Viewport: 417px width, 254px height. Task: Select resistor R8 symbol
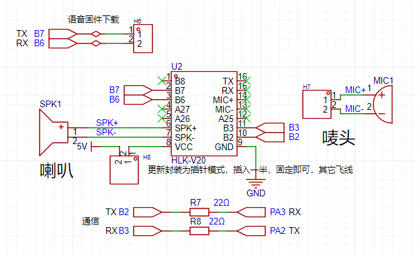coord(199,231)
